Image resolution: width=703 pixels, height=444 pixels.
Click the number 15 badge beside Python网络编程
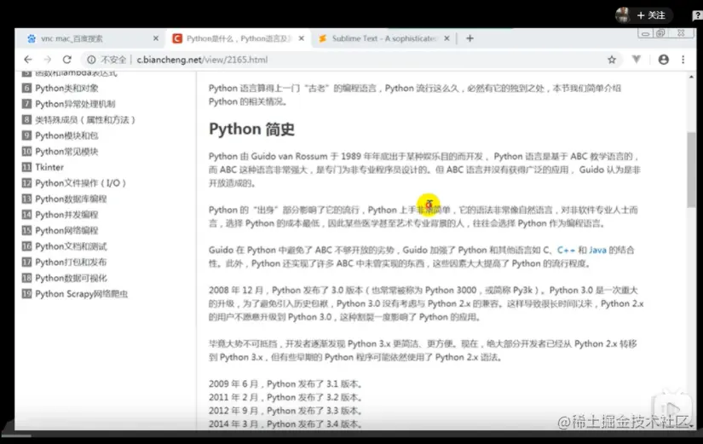(27, 230)
